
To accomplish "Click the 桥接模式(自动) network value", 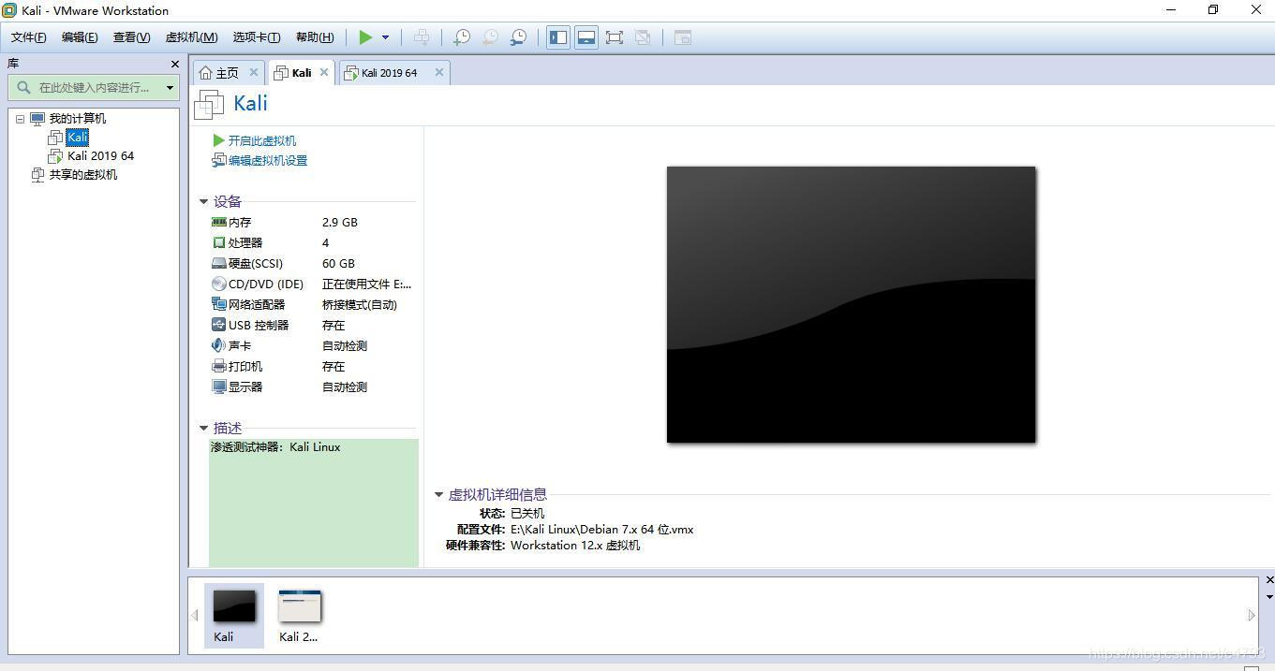I will [360, 305].
